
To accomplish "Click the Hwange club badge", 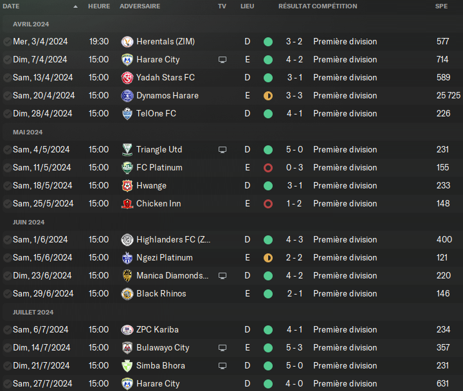I will pos(127,186).
